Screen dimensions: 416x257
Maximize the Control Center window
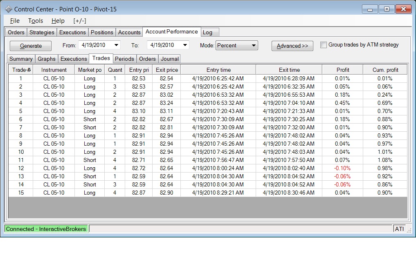[x=387, y=9]
